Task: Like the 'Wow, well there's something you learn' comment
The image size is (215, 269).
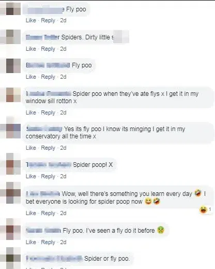Action: click(x=31, y=213)
